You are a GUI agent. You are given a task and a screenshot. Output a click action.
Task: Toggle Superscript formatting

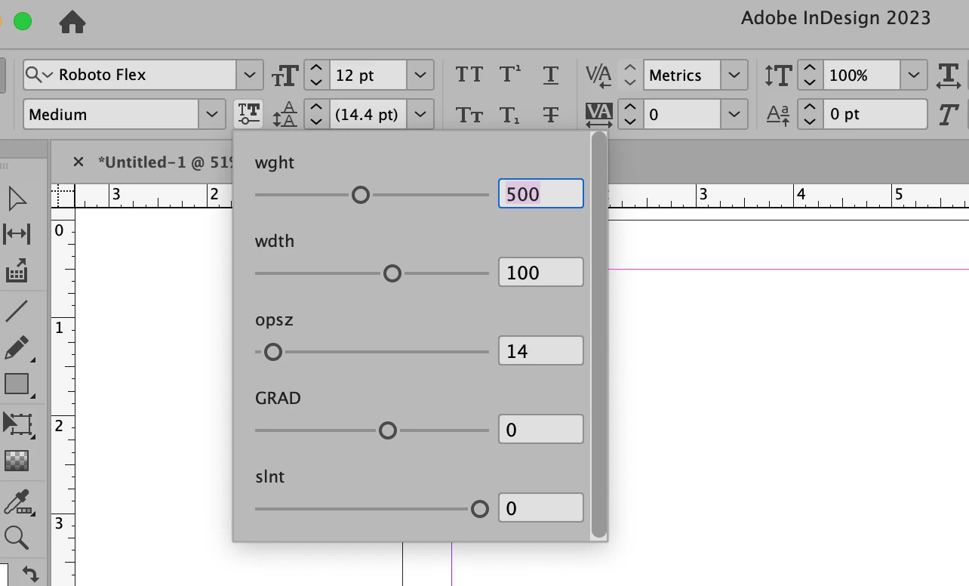point(510,74)
